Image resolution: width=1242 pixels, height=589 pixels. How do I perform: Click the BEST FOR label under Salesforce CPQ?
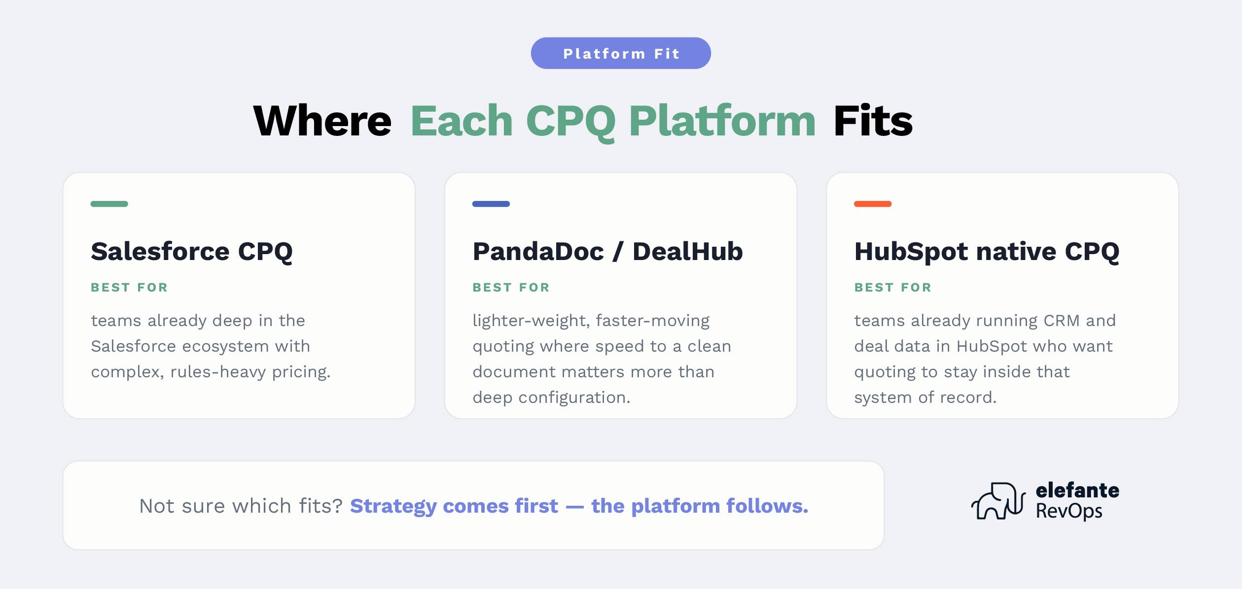[129, 288]
